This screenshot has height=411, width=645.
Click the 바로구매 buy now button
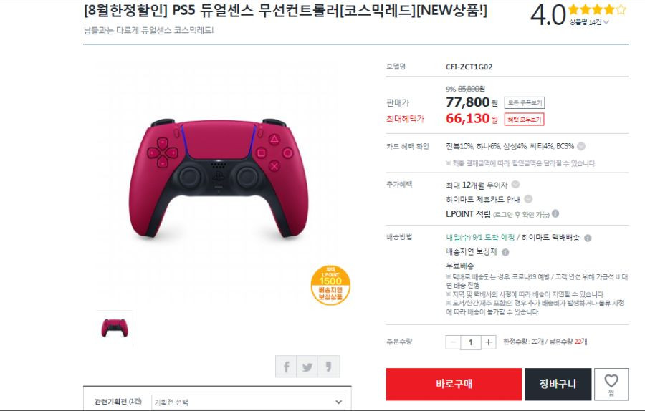(454, 385)
